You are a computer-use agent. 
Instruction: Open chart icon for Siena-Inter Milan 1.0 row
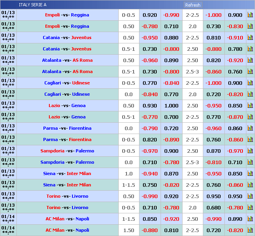pyautogui.click(x=250, y=173)
